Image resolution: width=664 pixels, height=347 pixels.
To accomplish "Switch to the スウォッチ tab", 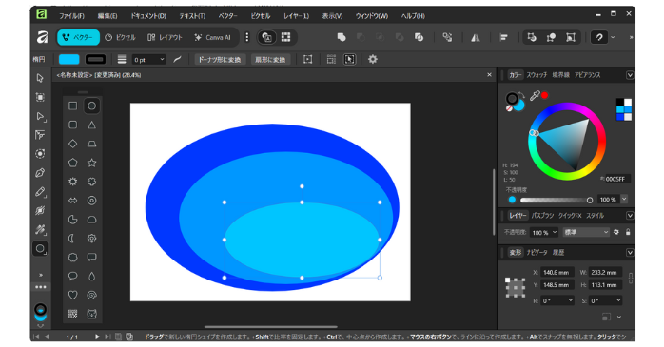I will (x=537, y=75).
